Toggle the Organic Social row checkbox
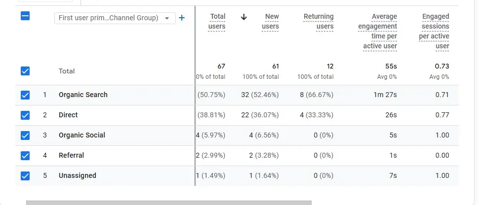This screenshot has width=478, height=205. tap(25, 136)
